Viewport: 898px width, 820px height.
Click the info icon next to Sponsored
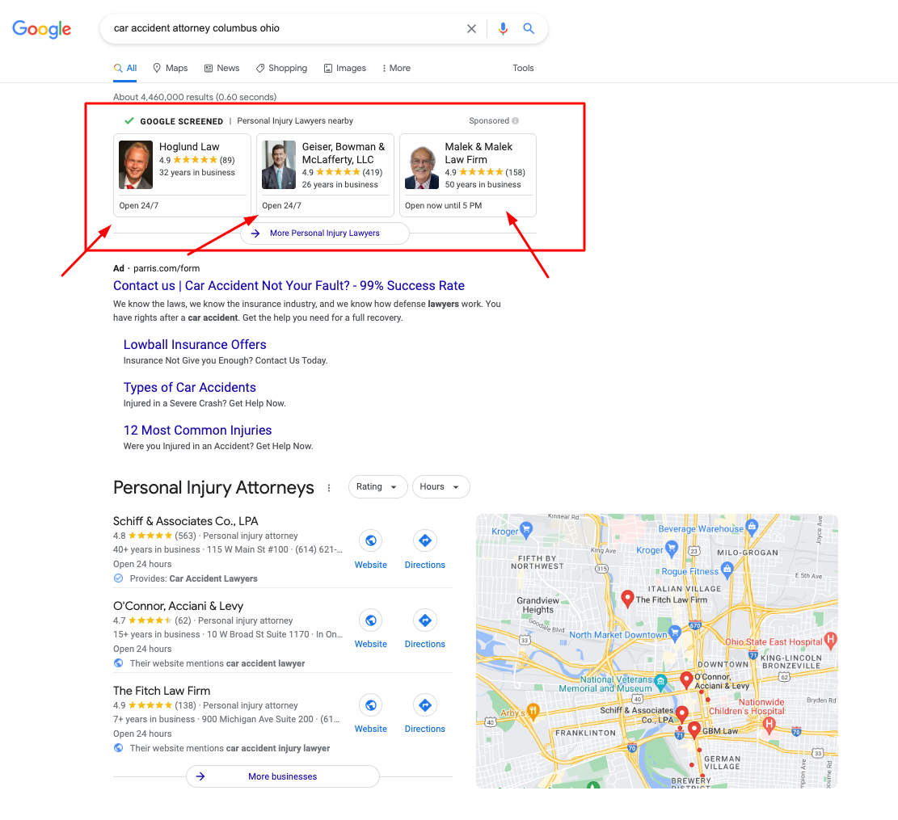pyautogui.click(x=515, y=120)
